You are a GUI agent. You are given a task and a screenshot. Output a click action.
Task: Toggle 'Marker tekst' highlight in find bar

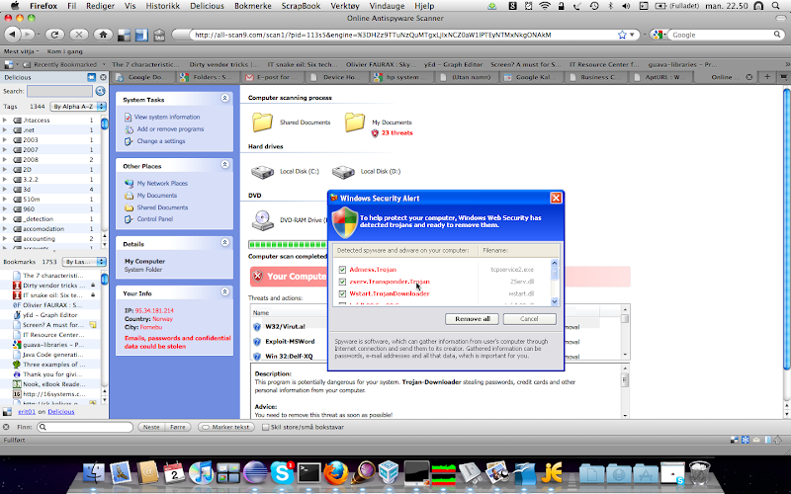(225, 427)
